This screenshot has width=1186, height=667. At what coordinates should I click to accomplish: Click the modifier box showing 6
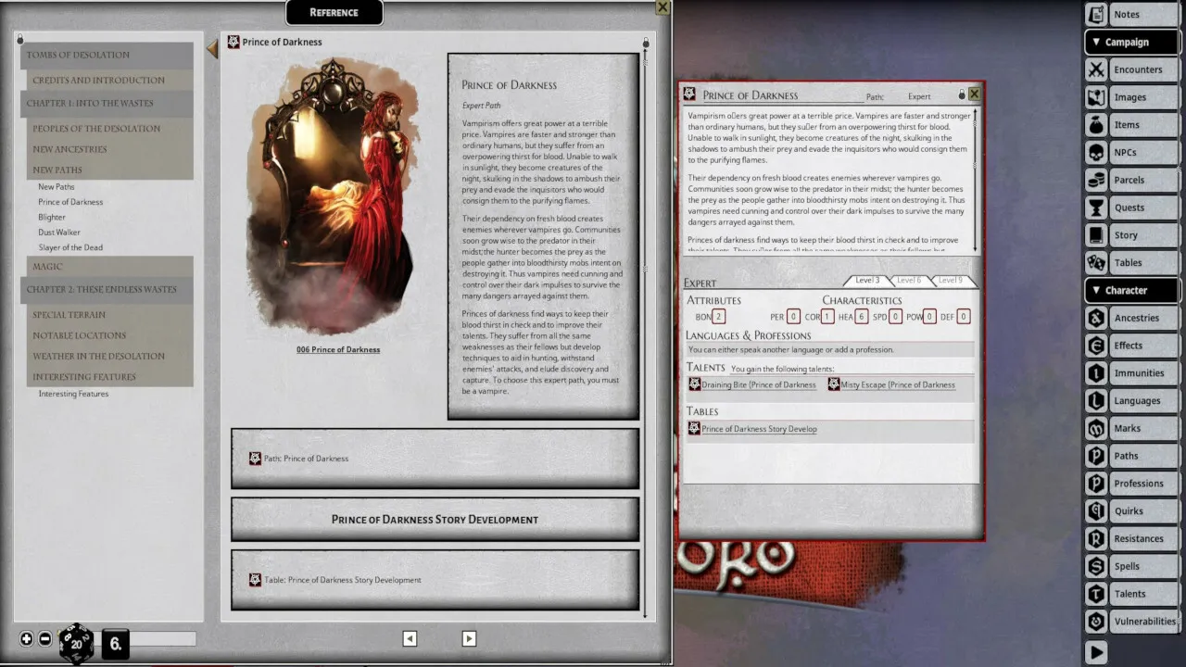[x=116, y=643]
